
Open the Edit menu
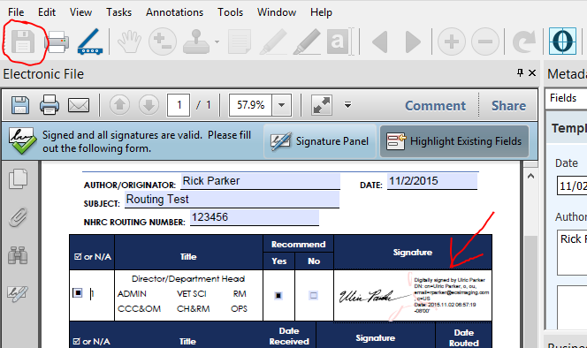click(47, 12)
